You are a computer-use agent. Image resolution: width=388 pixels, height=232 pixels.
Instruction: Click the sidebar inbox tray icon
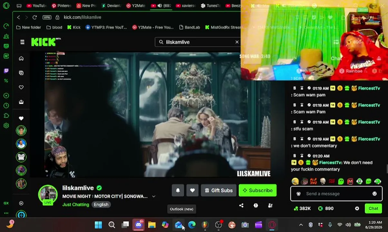click(21, 102)
